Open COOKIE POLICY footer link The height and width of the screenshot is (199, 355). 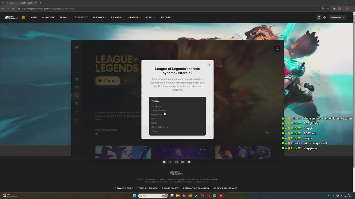(170, 188)
